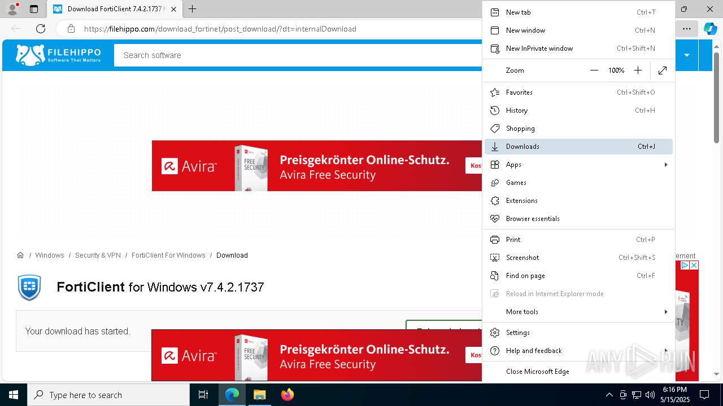The image size is (723, 406).
Task: Click the top Avira Free Security banner
Action: pyautogui.click(x=317, y=166)
